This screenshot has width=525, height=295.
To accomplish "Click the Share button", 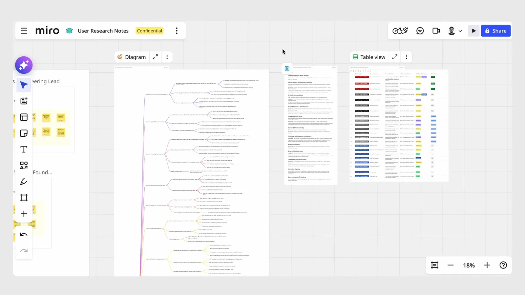I will (496, 31).
